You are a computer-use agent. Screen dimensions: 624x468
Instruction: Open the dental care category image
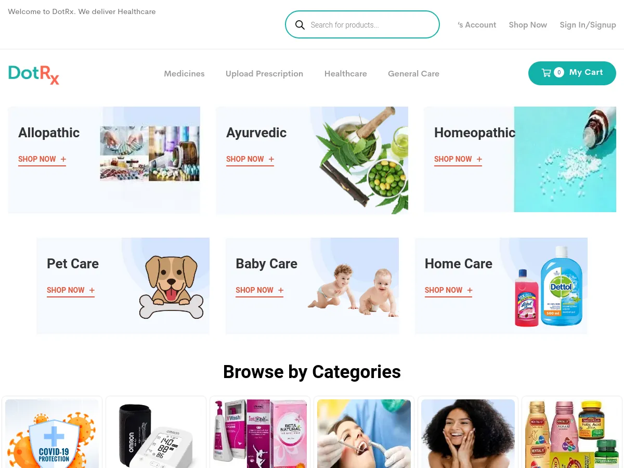click(x=364, y=434)
